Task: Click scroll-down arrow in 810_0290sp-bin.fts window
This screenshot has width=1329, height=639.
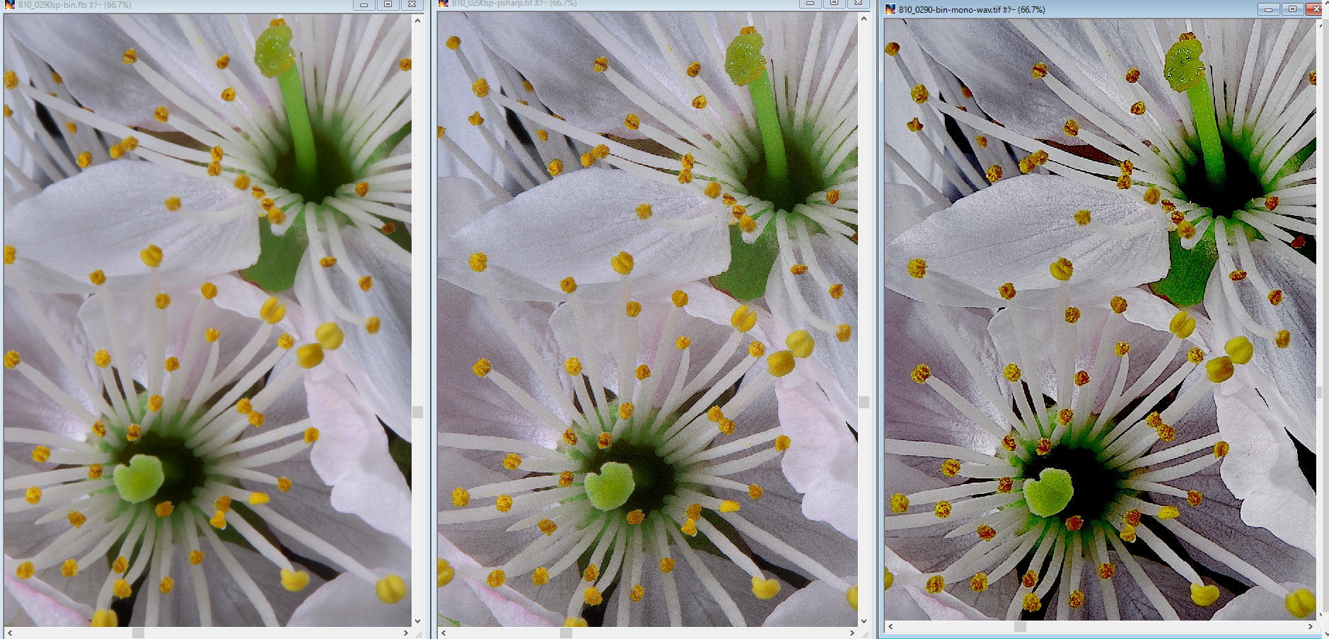Action: 417,621
